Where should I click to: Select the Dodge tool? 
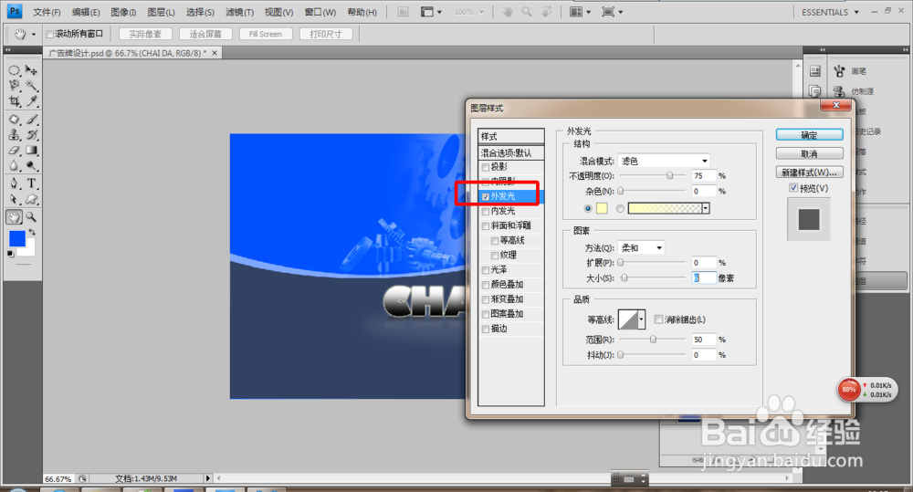pyautogui.click(x=31, y=166)
